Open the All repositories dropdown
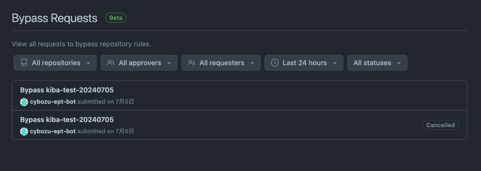This screenshot has height=171, width=481. (x=55, y=63)
